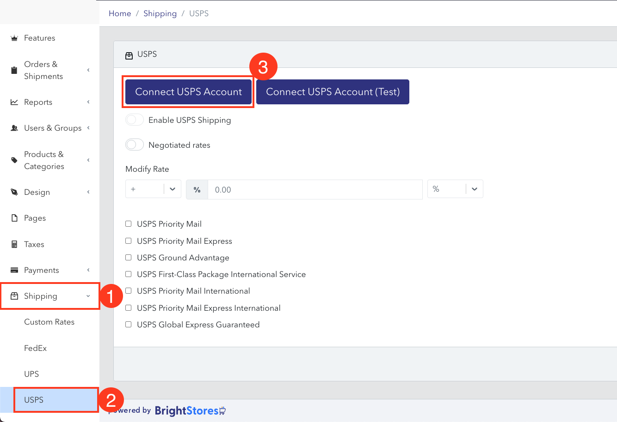Expand the Payments submenu chevron
Image resolution: width=617 pixels, height=422 pixels.
tap(88, 270)
